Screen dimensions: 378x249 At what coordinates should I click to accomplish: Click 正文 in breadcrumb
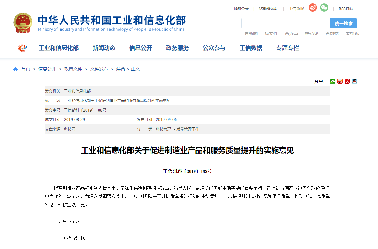click(136, 69)
